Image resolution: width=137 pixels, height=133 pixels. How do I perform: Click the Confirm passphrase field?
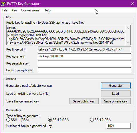pyautogui.click(x=84, y=70)
